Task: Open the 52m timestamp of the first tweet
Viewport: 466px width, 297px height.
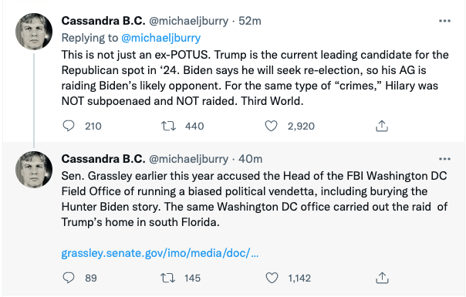Action: [x=250, y=21]
